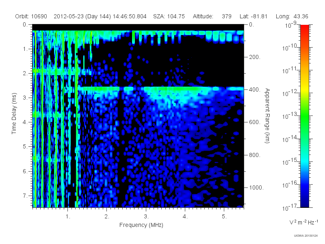Click the timestamp 14:46:50.804

[130, 16]
